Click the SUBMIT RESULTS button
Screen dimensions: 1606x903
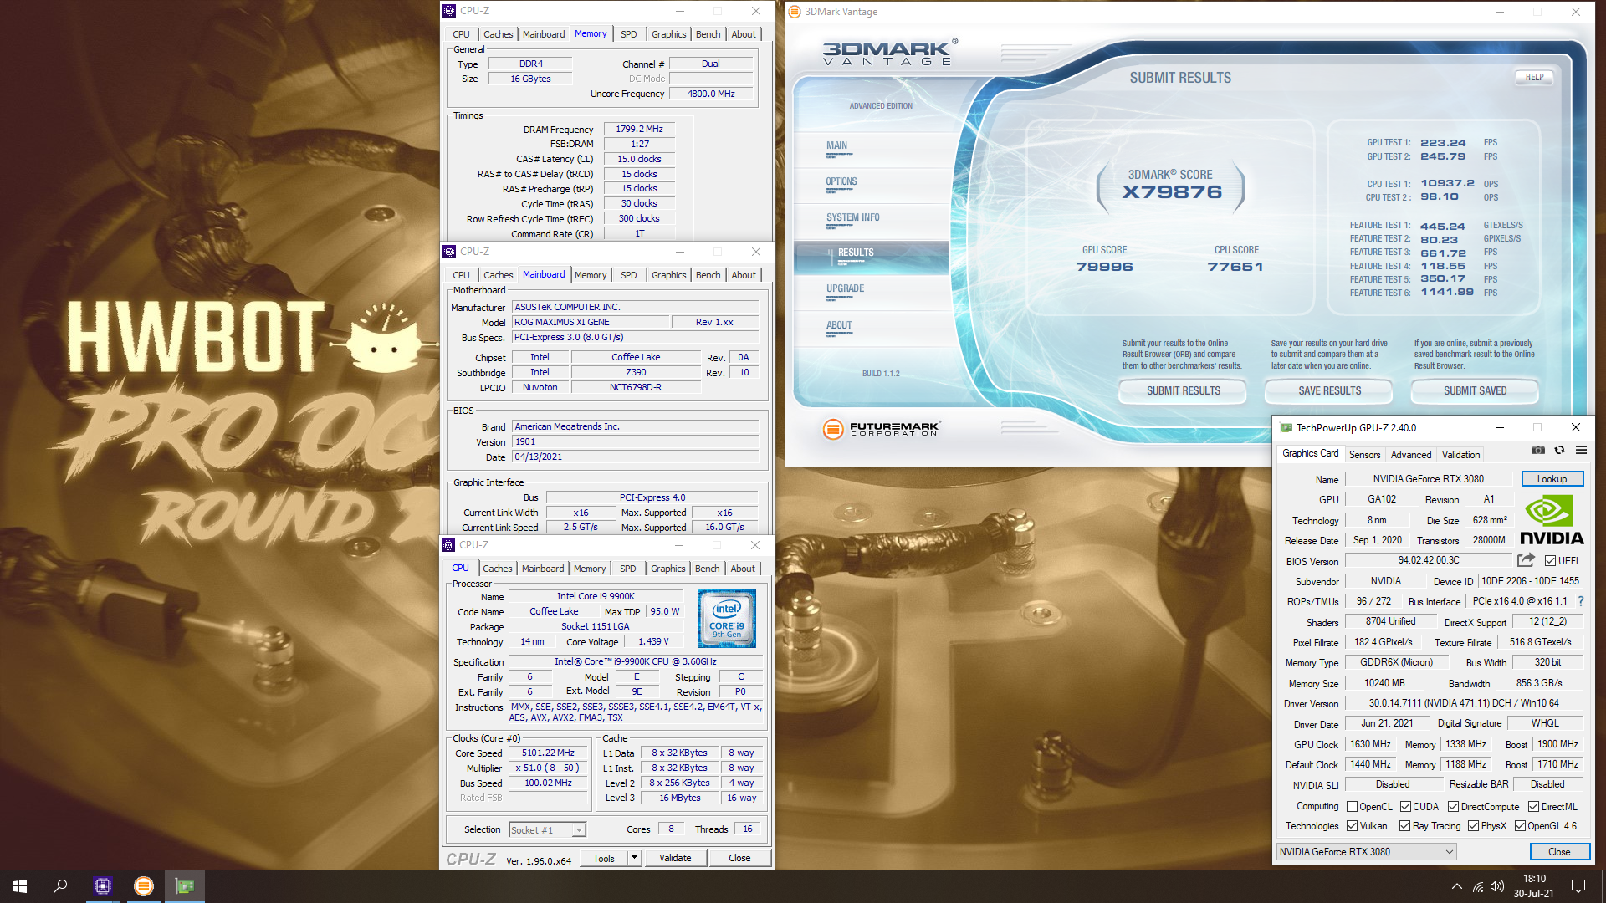click(x=1183, y=390)
